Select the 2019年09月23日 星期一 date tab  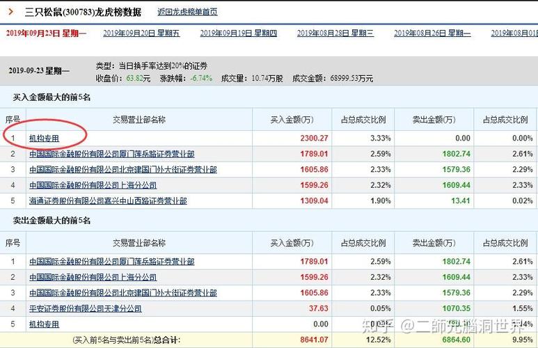(46, 33)
